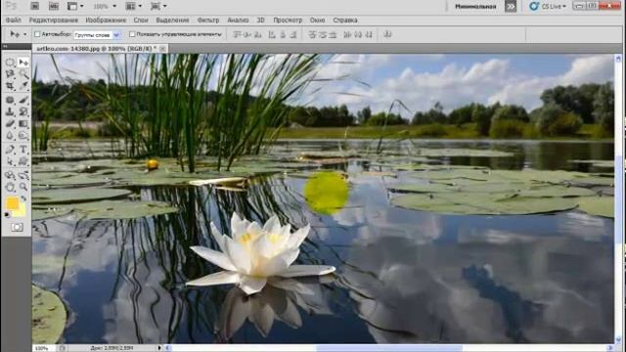Select the Magic Wand tool

pyautogui.click(x=23, y=74)
